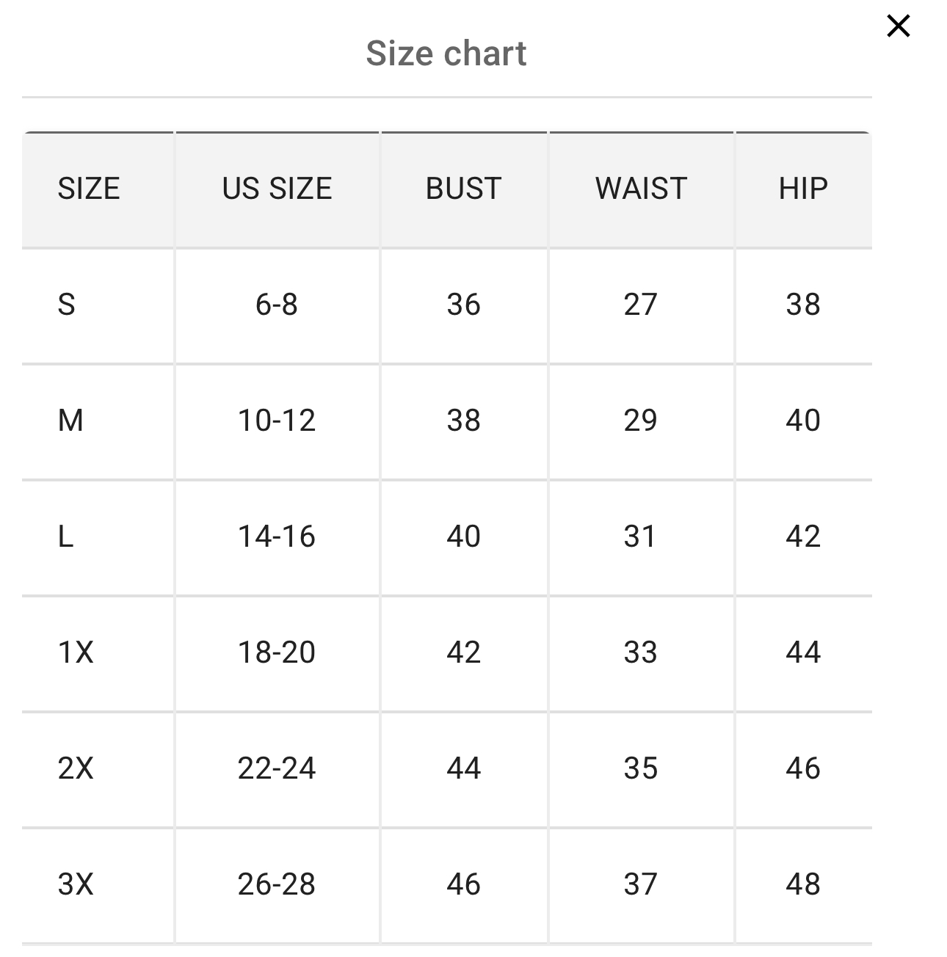Image resolution: width=947 pixels, height=957 pixels.
Task: Select the 14-16 US size cell
Action: point(277,536)
